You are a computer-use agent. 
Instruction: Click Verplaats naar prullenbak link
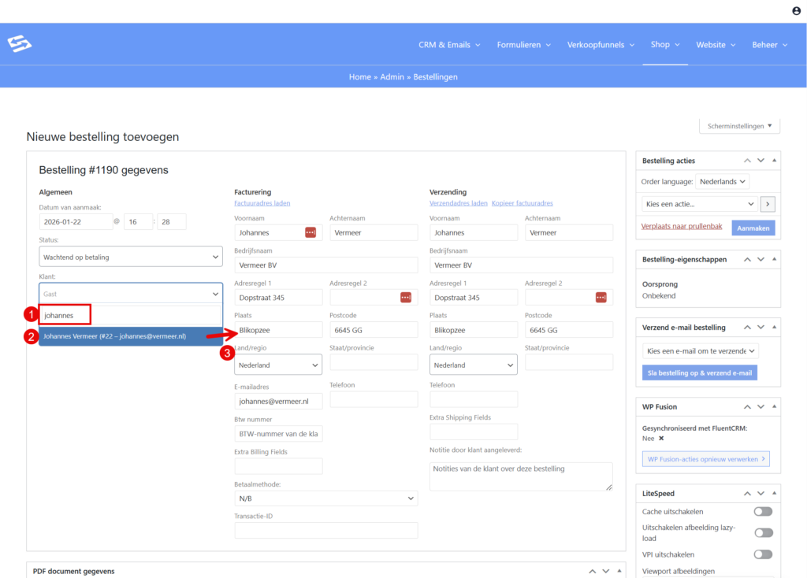(682, 227)
